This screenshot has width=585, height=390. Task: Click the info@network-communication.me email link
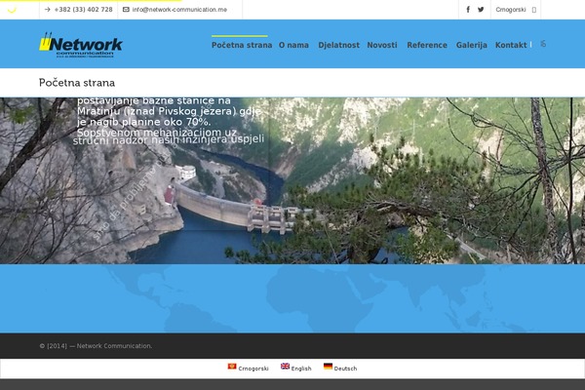pyautogui.click(x=179, y=10)
